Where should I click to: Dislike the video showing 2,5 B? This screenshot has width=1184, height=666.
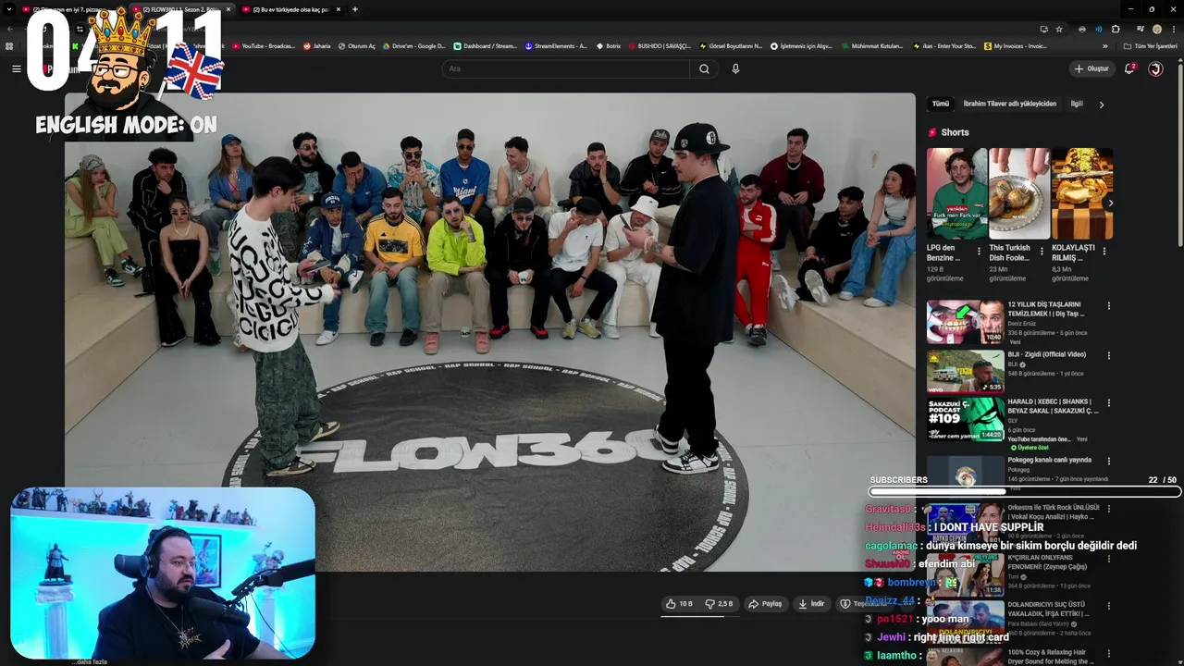tap(719, 604)
